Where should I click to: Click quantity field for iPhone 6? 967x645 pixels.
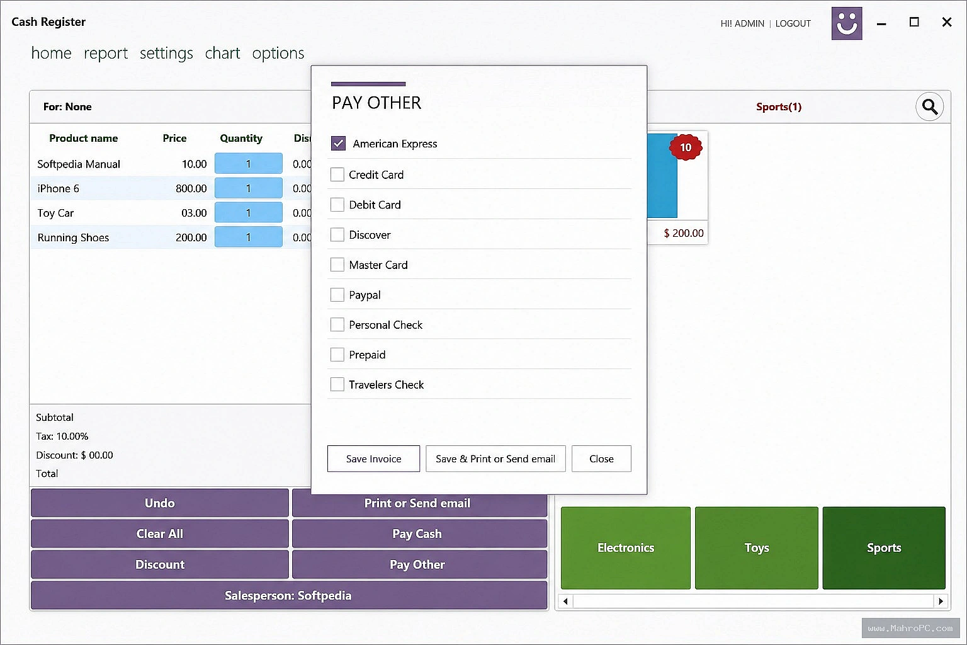249,188
